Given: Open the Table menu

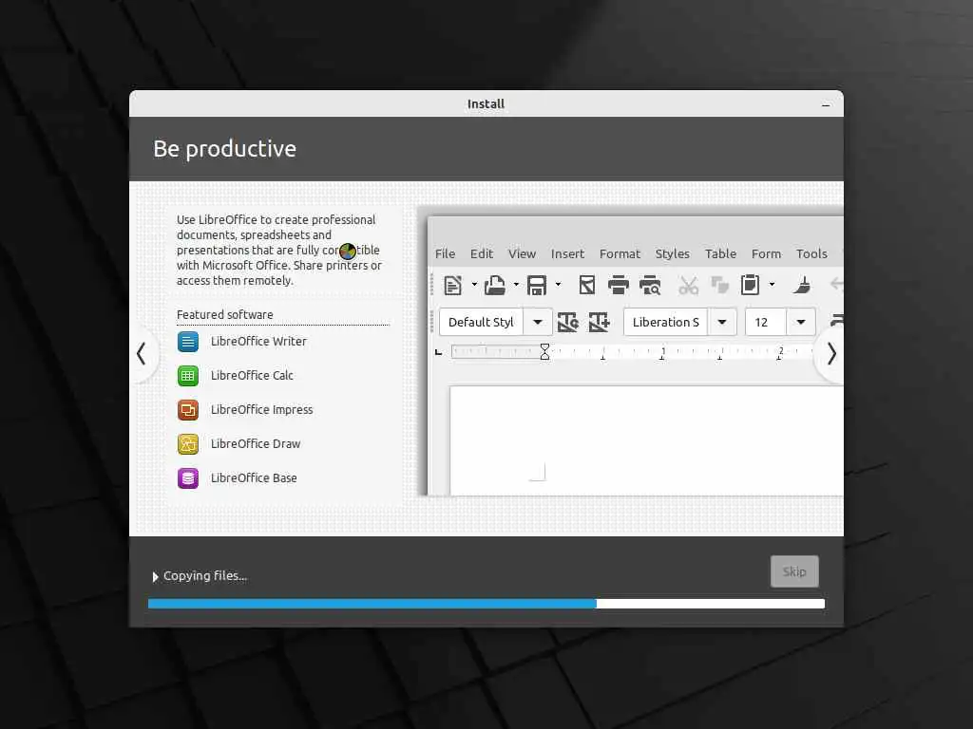Looking at the screenshot, I should click(720, 254).
